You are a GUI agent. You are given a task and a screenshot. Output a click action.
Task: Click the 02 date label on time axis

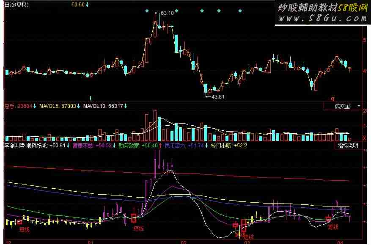(x=183, y=243)
